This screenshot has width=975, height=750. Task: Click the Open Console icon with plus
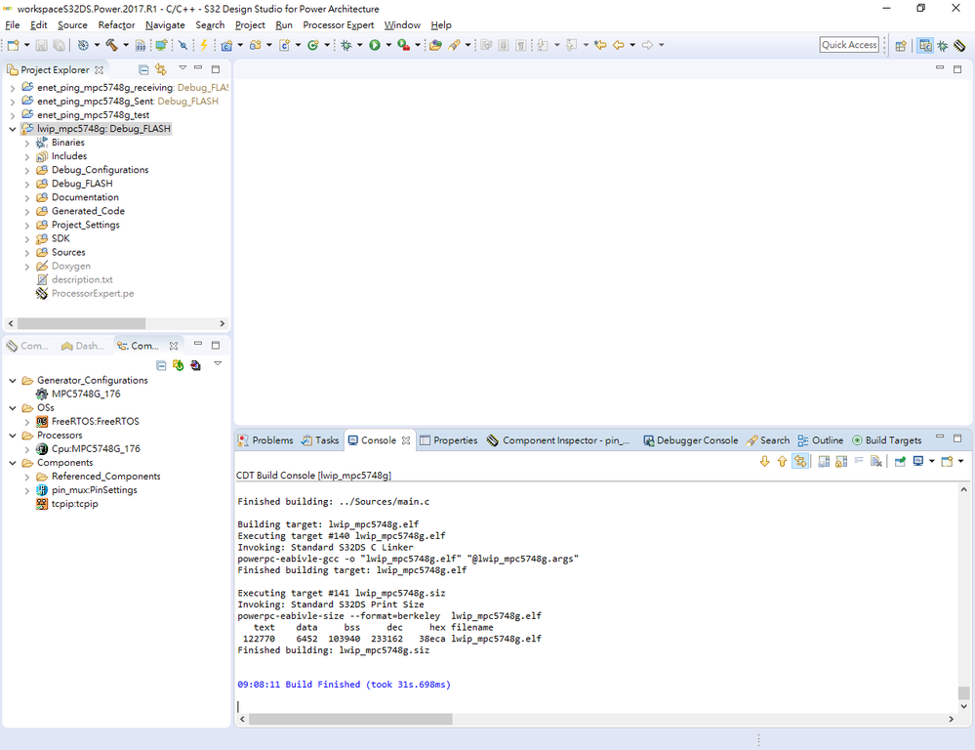(x=947, y=461)
